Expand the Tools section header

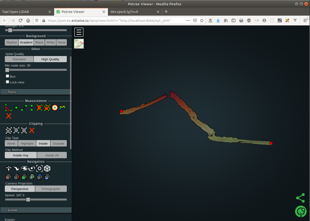click(36, 92)
